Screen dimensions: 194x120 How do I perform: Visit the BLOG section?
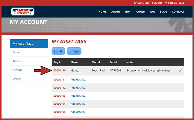(x=163, y=12)
